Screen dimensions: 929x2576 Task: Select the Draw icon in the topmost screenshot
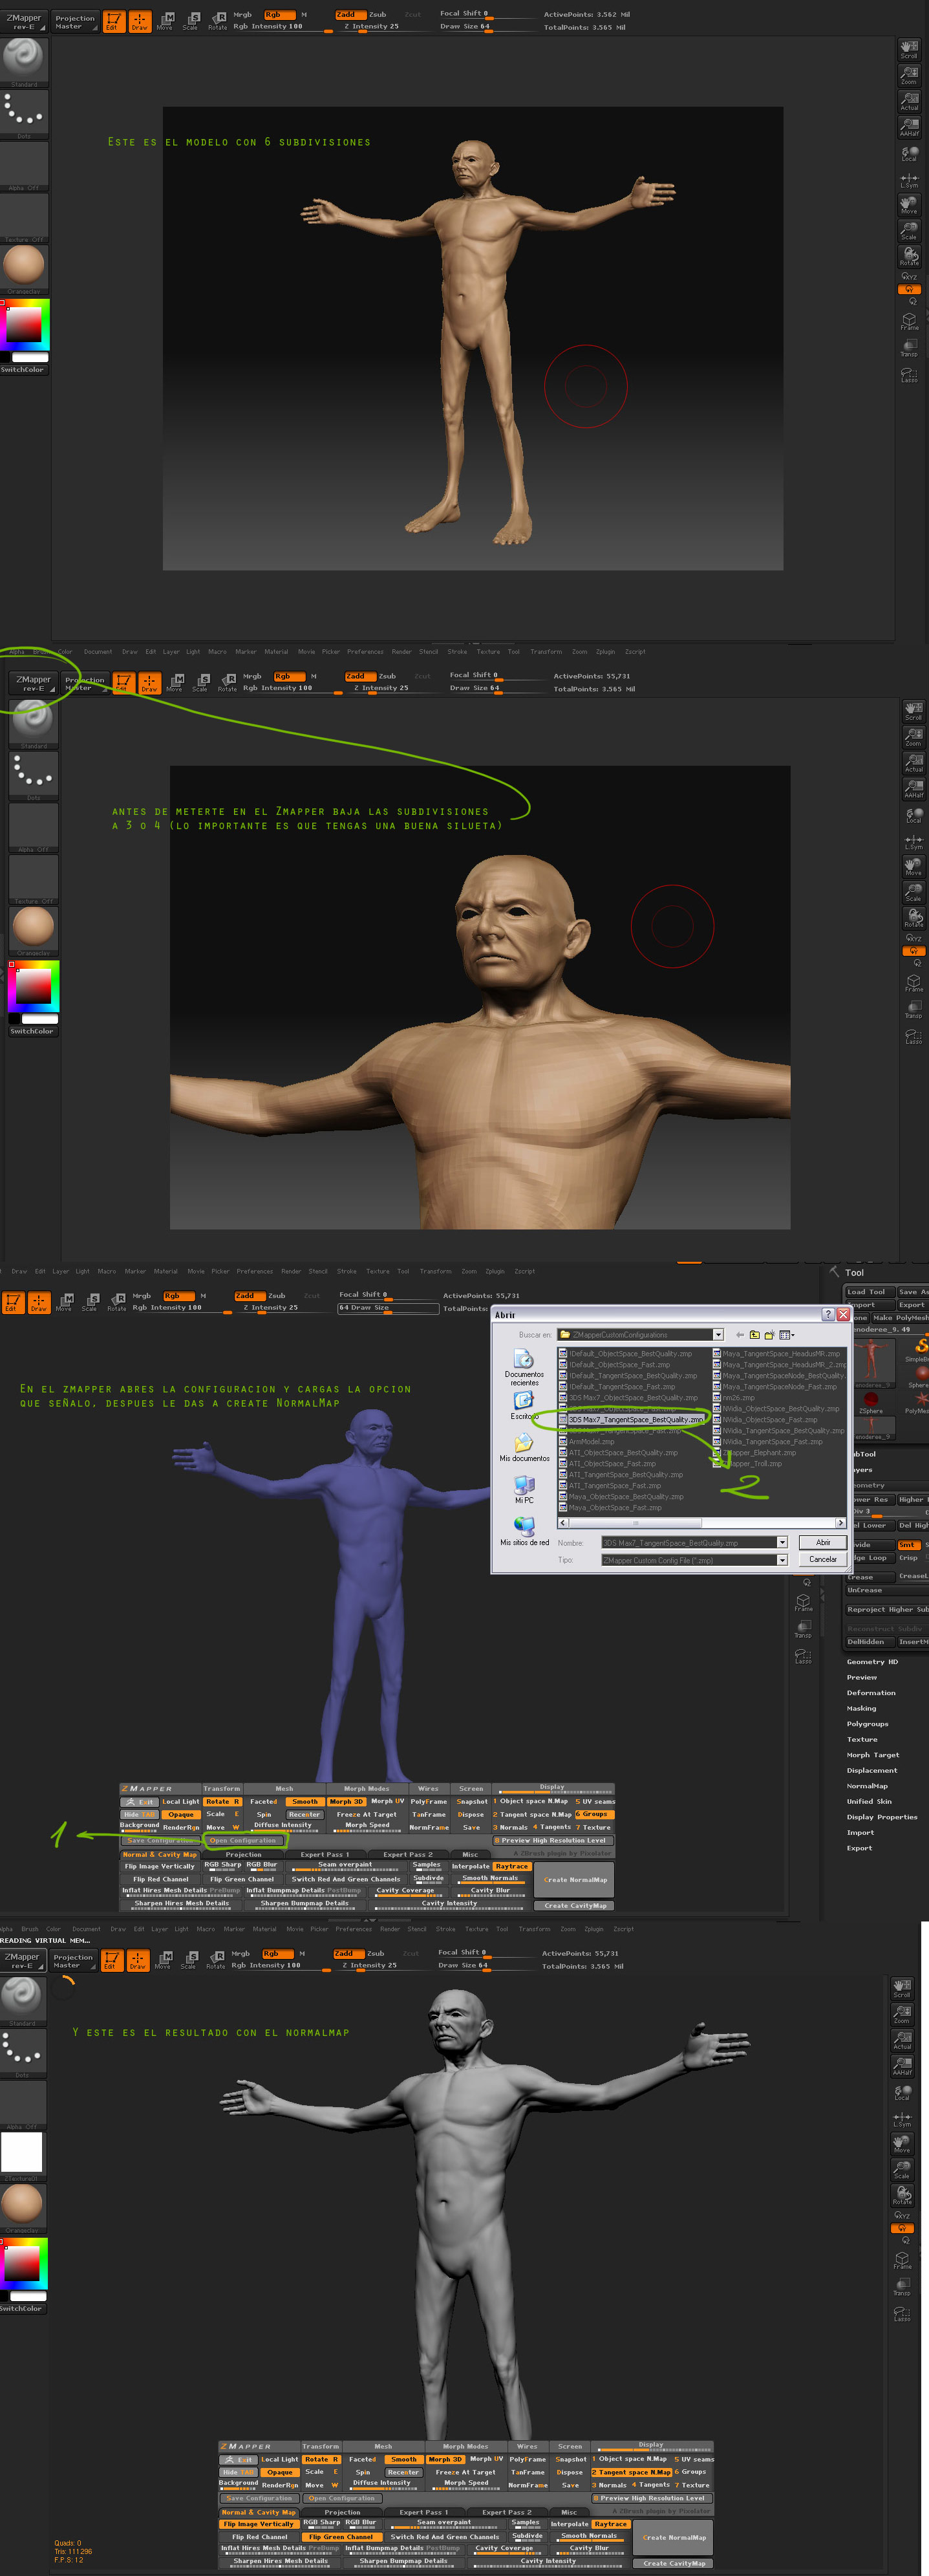tap(139, 21)
